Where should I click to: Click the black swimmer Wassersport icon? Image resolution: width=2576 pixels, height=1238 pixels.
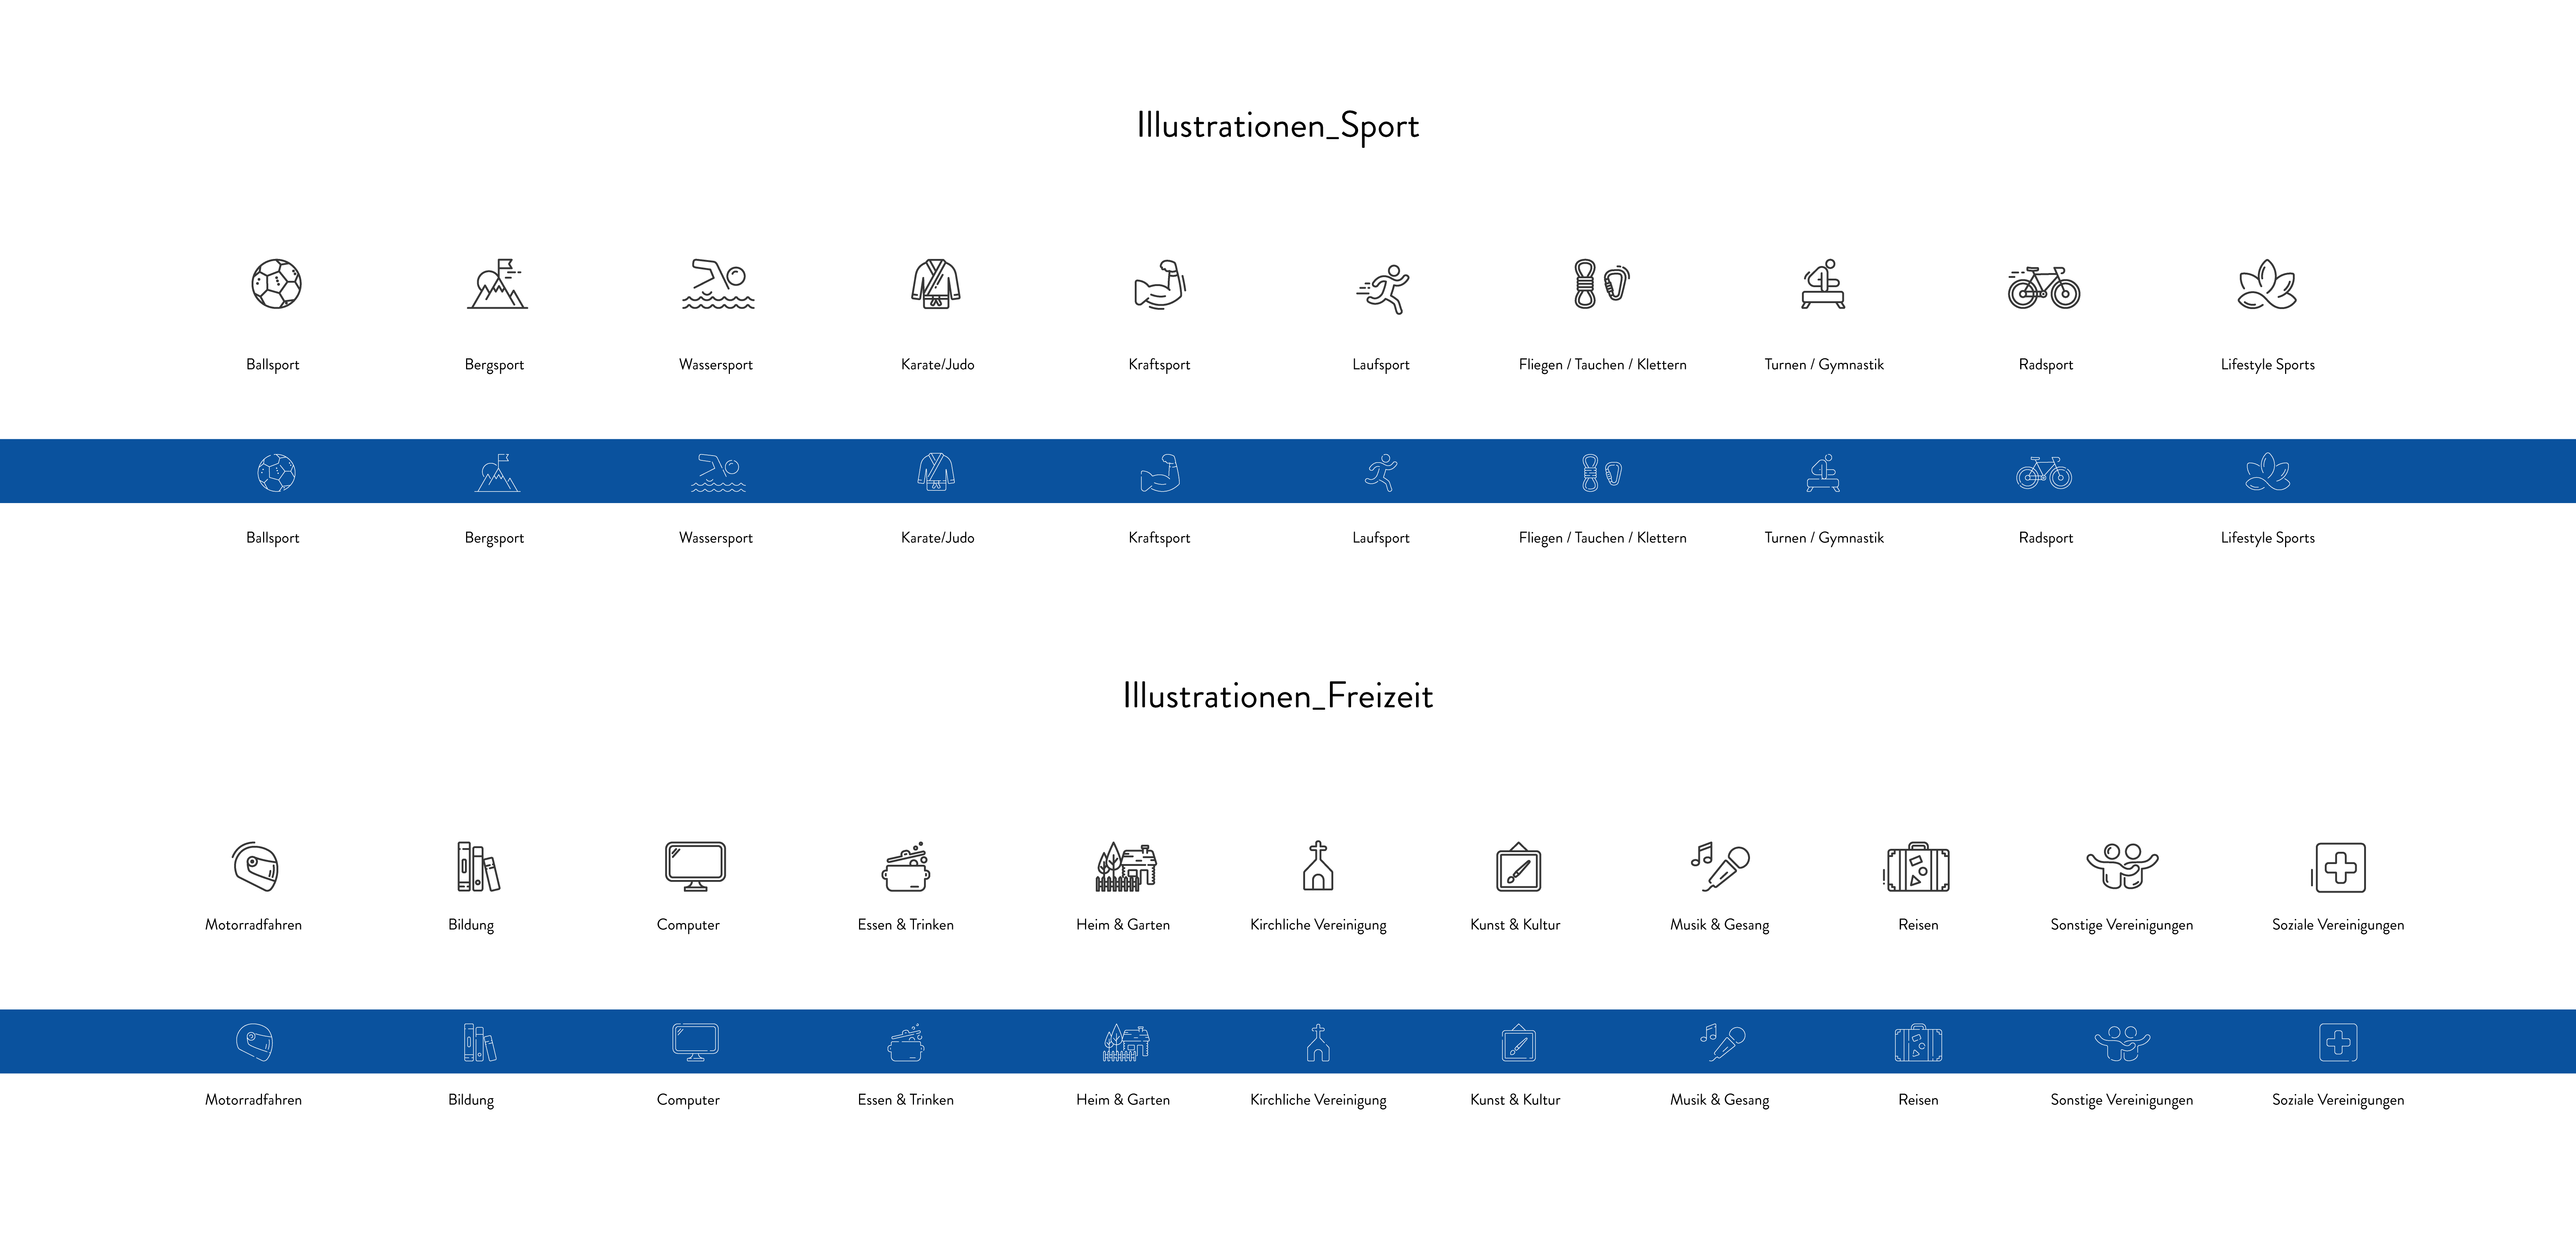(x=718, y=284)
